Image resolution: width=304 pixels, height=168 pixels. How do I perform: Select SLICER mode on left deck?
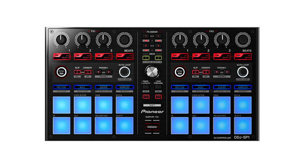[x=103, y=87]
